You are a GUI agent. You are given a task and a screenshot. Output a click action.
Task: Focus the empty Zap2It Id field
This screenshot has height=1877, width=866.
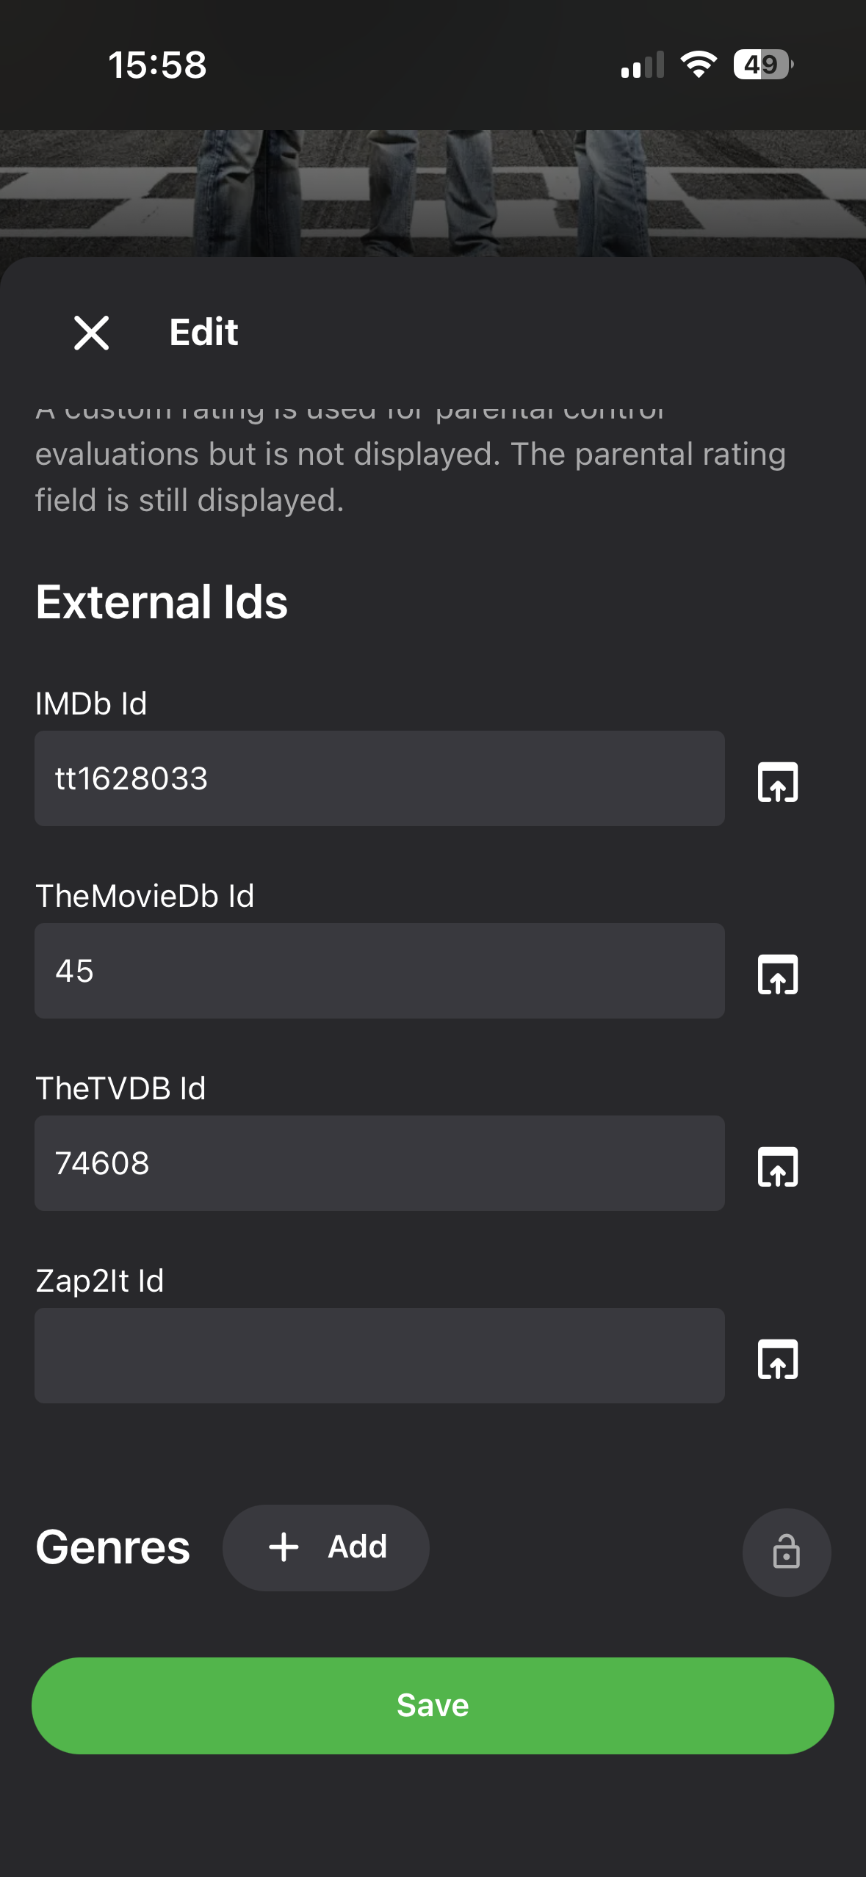(380, 1356)
